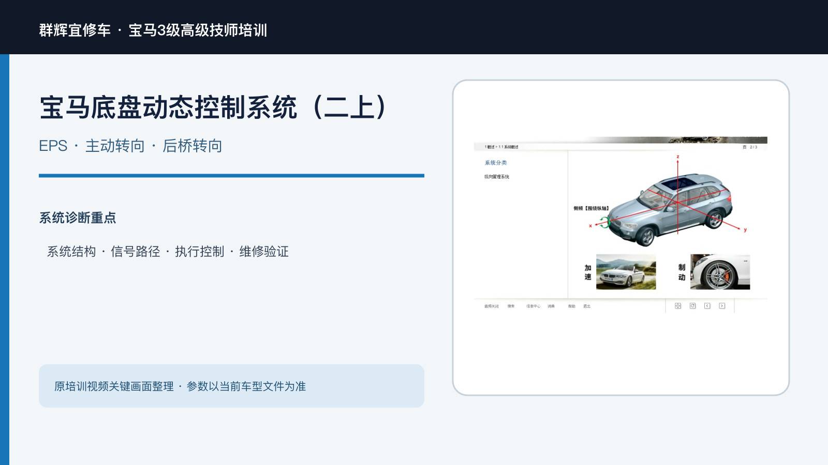Go to the next page with the right arrow
This screenshot has width=828, height=465.
[722, 306]
